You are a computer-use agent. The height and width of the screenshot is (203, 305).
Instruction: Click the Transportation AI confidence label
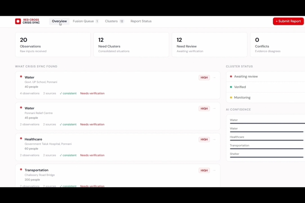coord(240,145)
